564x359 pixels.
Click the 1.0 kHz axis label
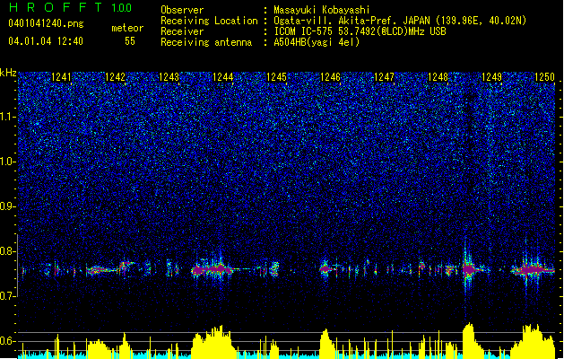point(8,162)
